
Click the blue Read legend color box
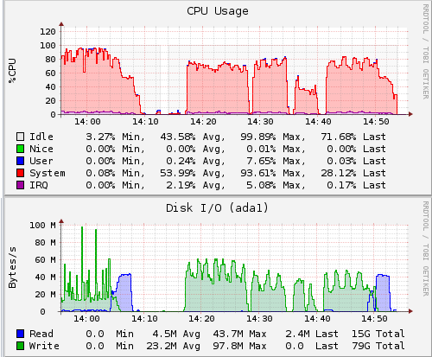pos(20,334)
